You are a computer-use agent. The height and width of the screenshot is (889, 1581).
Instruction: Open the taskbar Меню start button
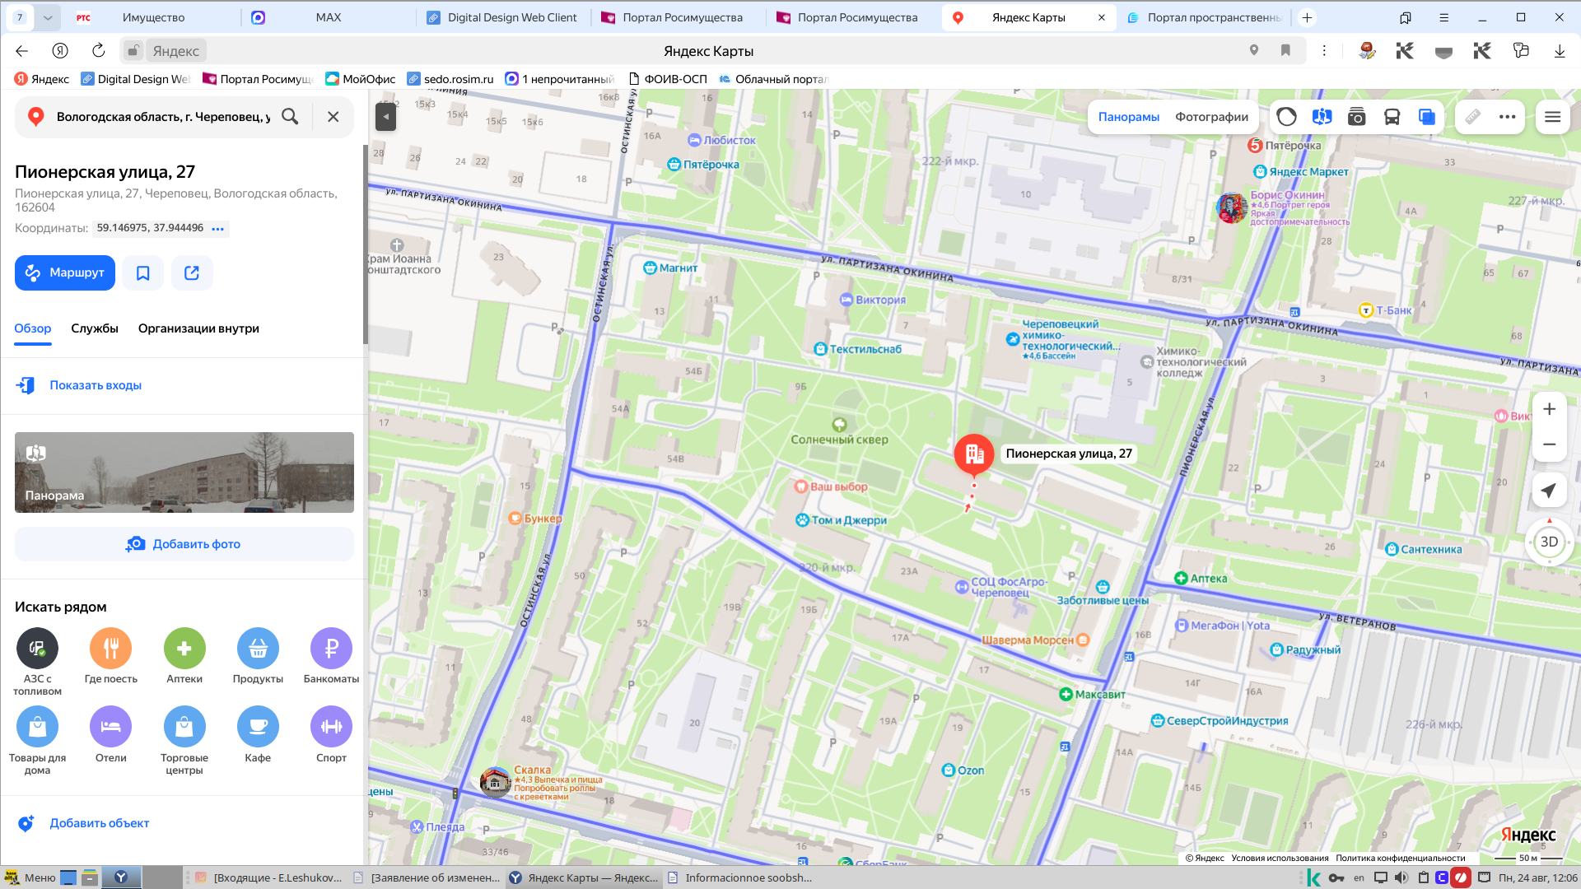(30, 877)
